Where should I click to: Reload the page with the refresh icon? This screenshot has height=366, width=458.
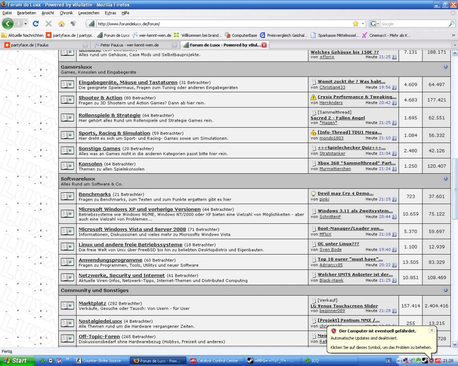(x=36, y=23)
